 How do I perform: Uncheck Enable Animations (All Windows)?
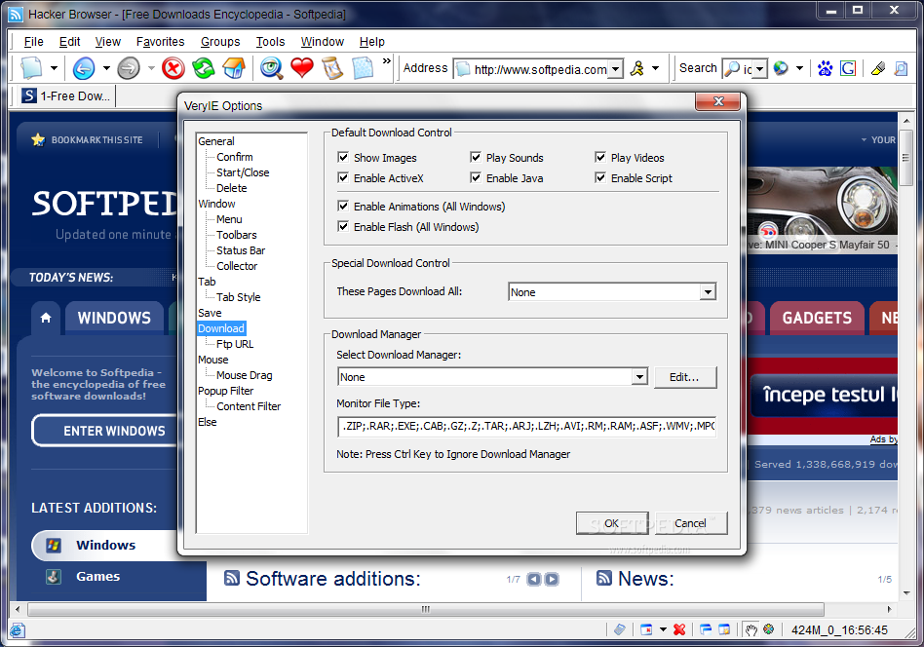tap(343, 206)
